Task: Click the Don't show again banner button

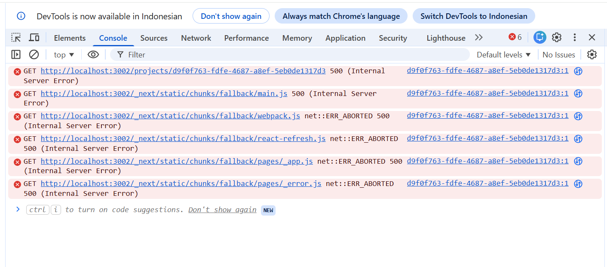Action: [231, 16]
